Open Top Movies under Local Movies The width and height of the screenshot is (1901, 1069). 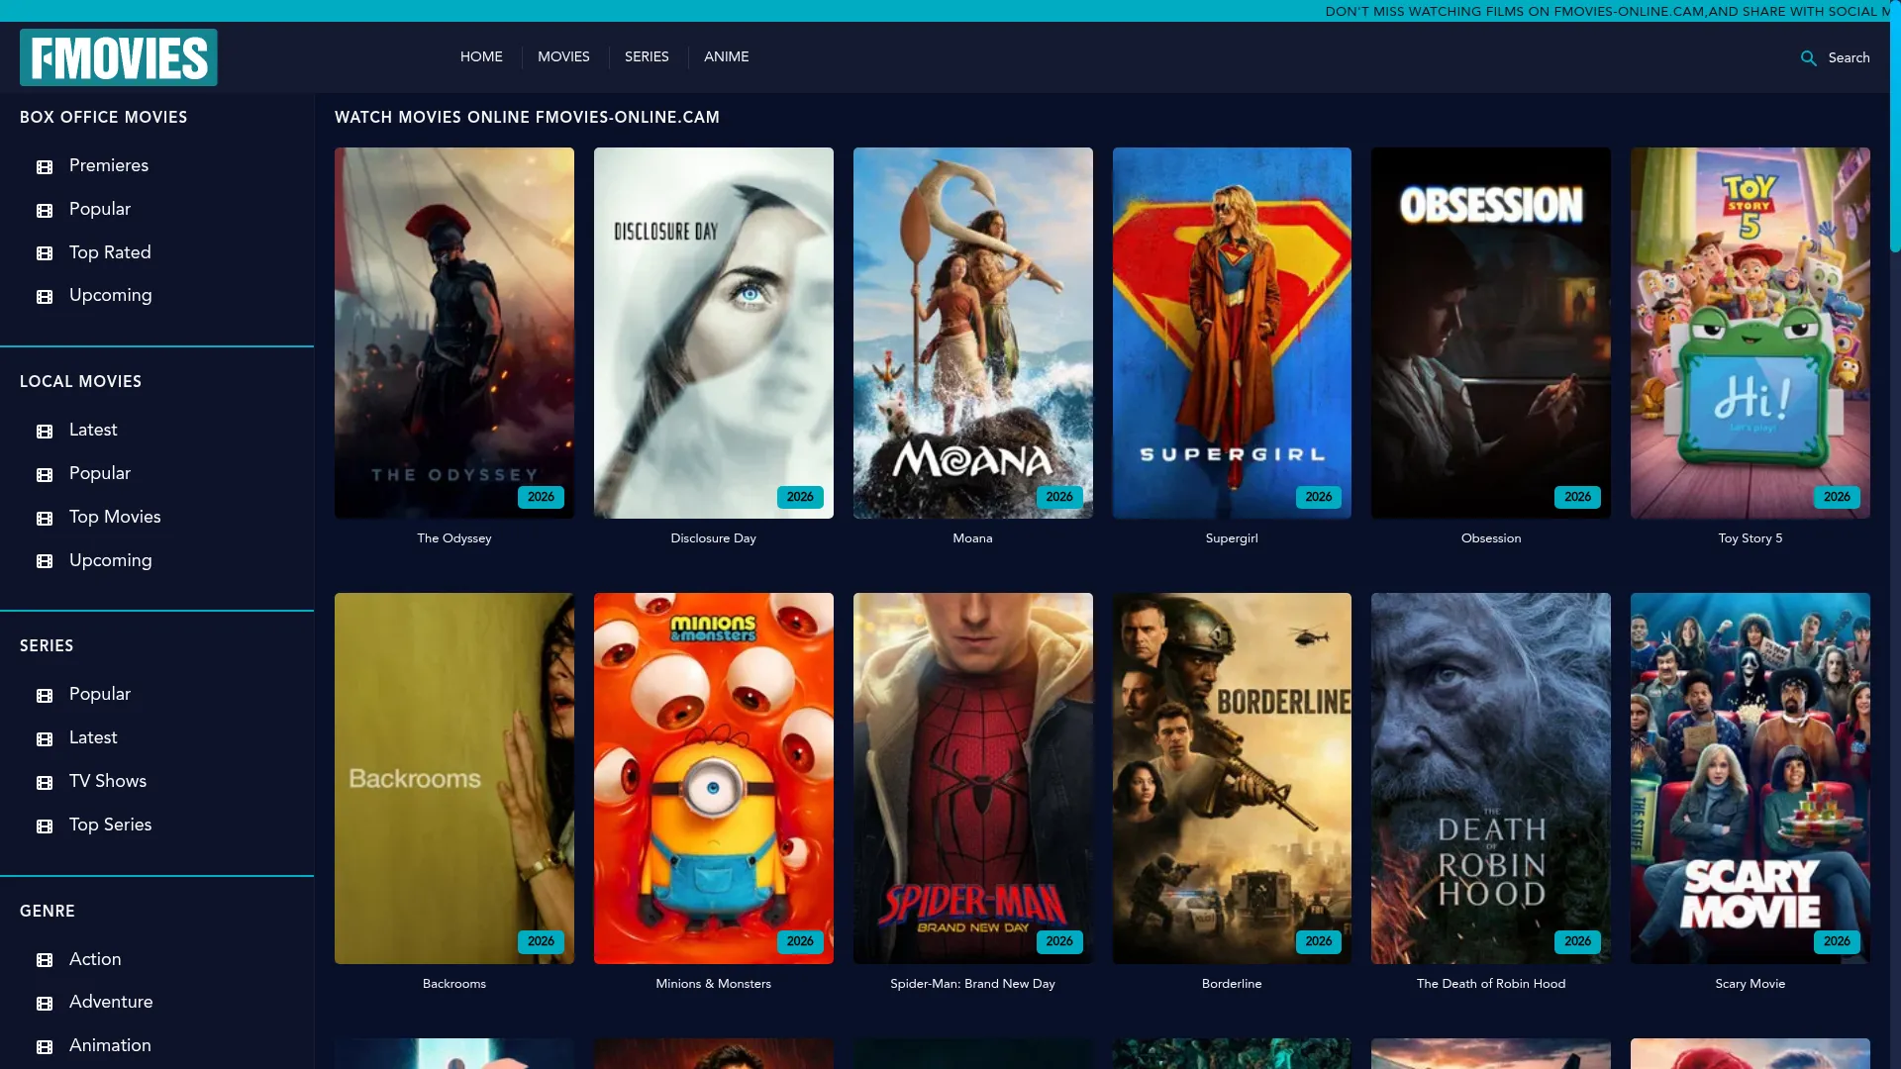pyautogui.click(x=115, y=517)
